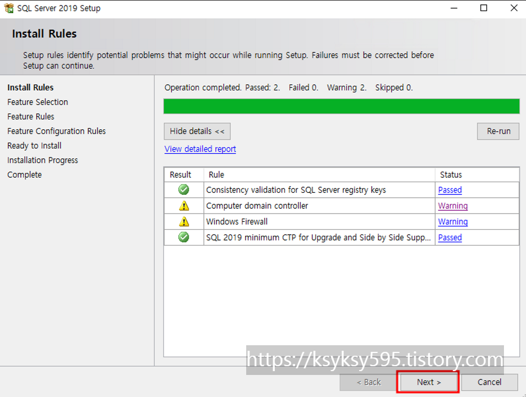Select 'SQL 2019 minimum CTP for Upgrade' rule text
The width and height of the screenshot is (526, 397).
tap(318, 237)
